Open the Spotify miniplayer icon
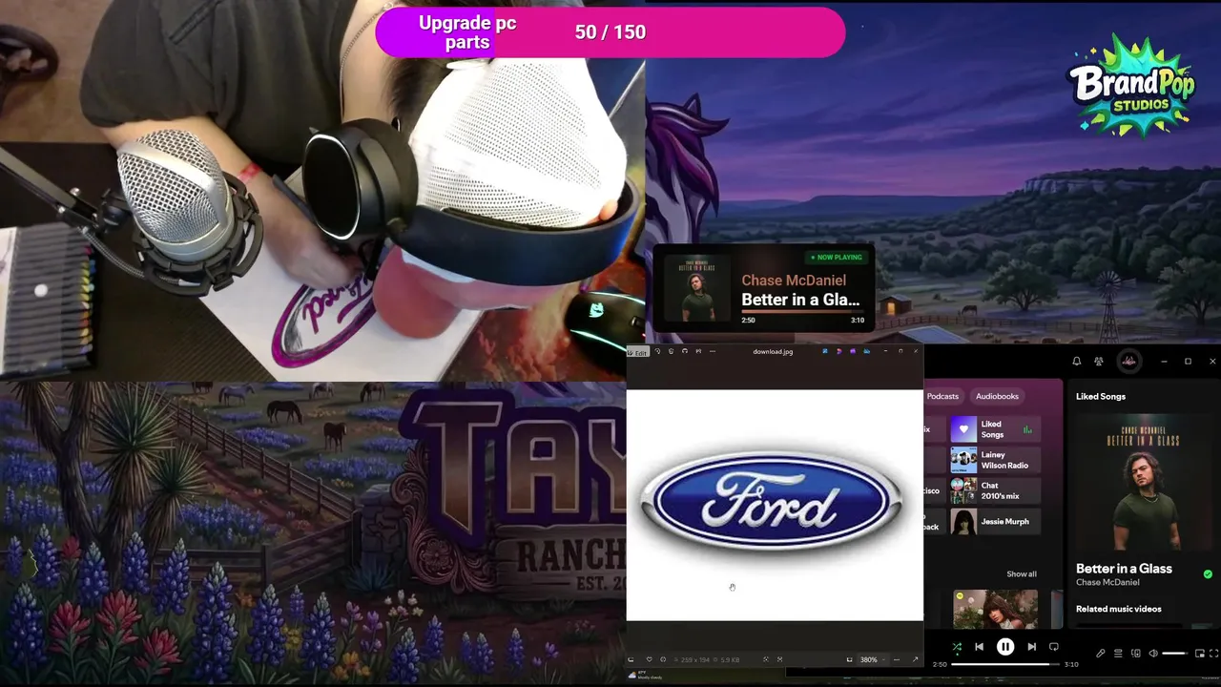Screen dimensions: 1221x687 [x=1199, y=654]
